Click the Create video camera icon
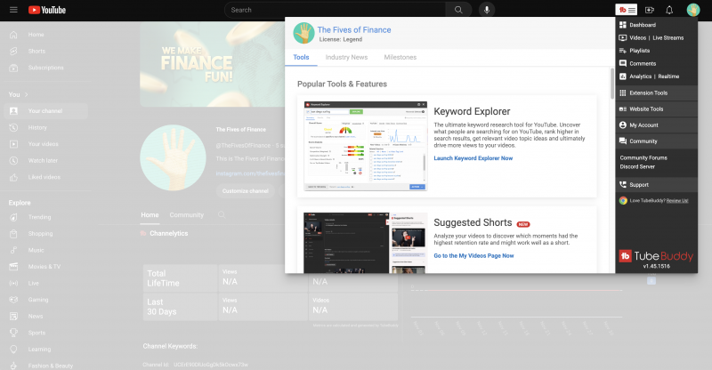This screenshot has width=712, height=370. [649, 10]
